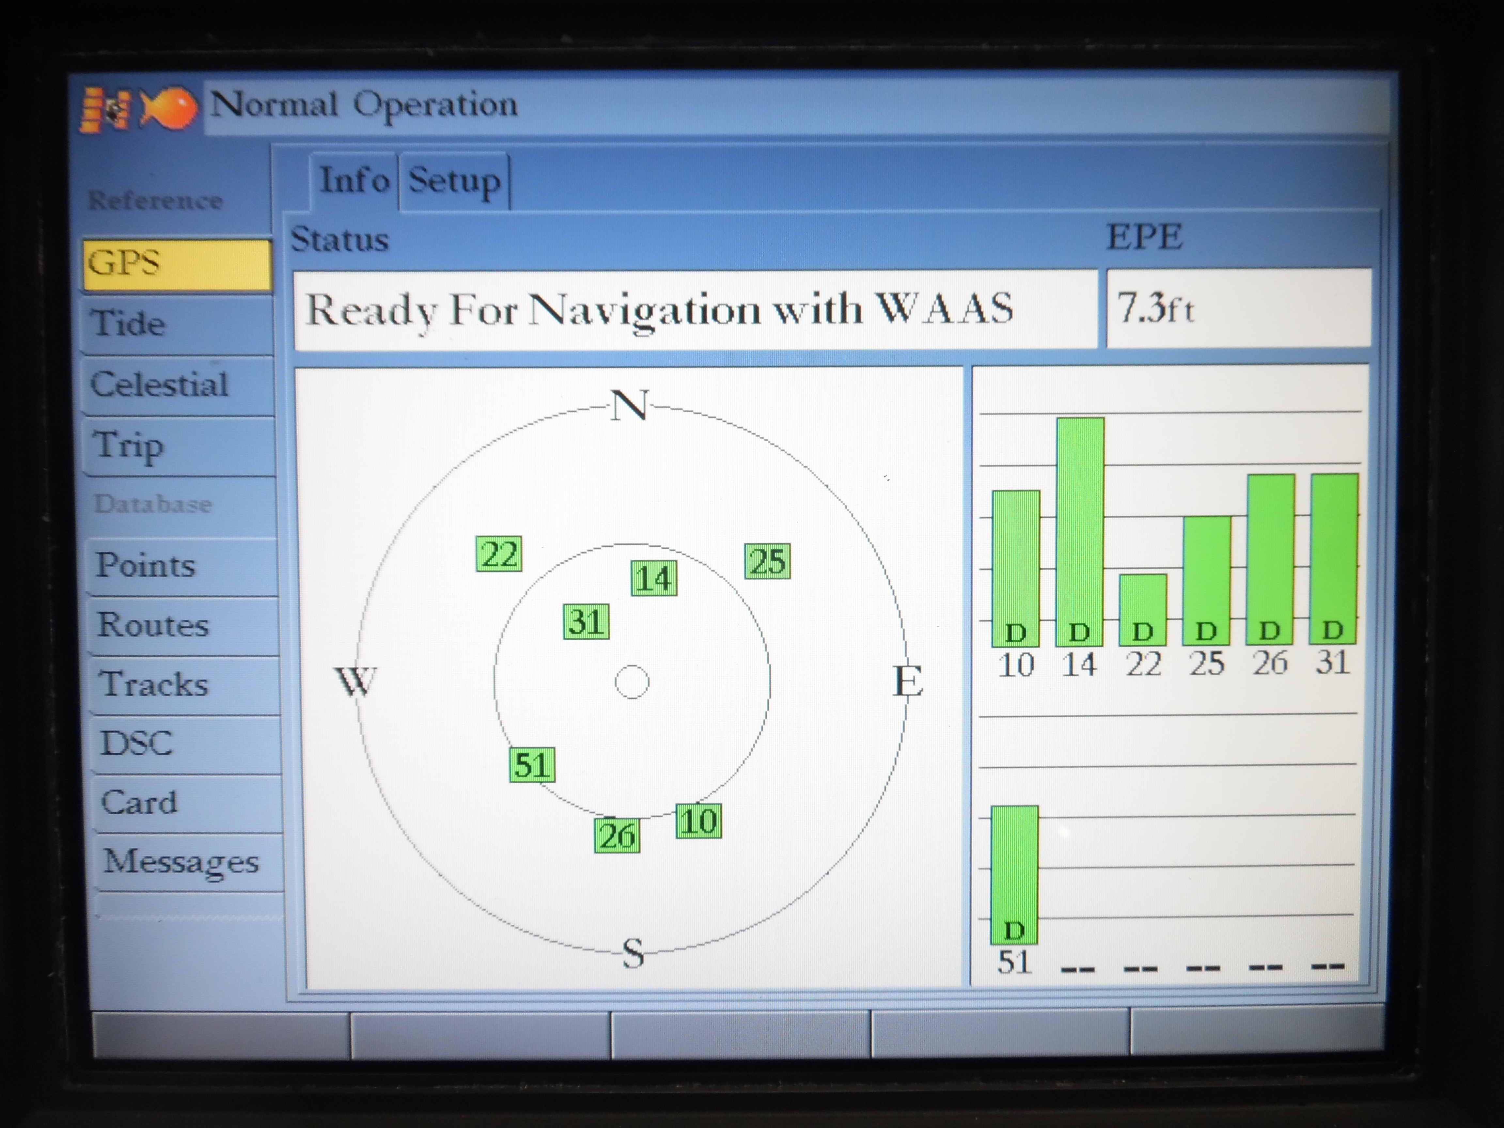Viewport: 1504px width, 1128px height.
Task: Click the first empty soft key button
Action: point(221,1036)
